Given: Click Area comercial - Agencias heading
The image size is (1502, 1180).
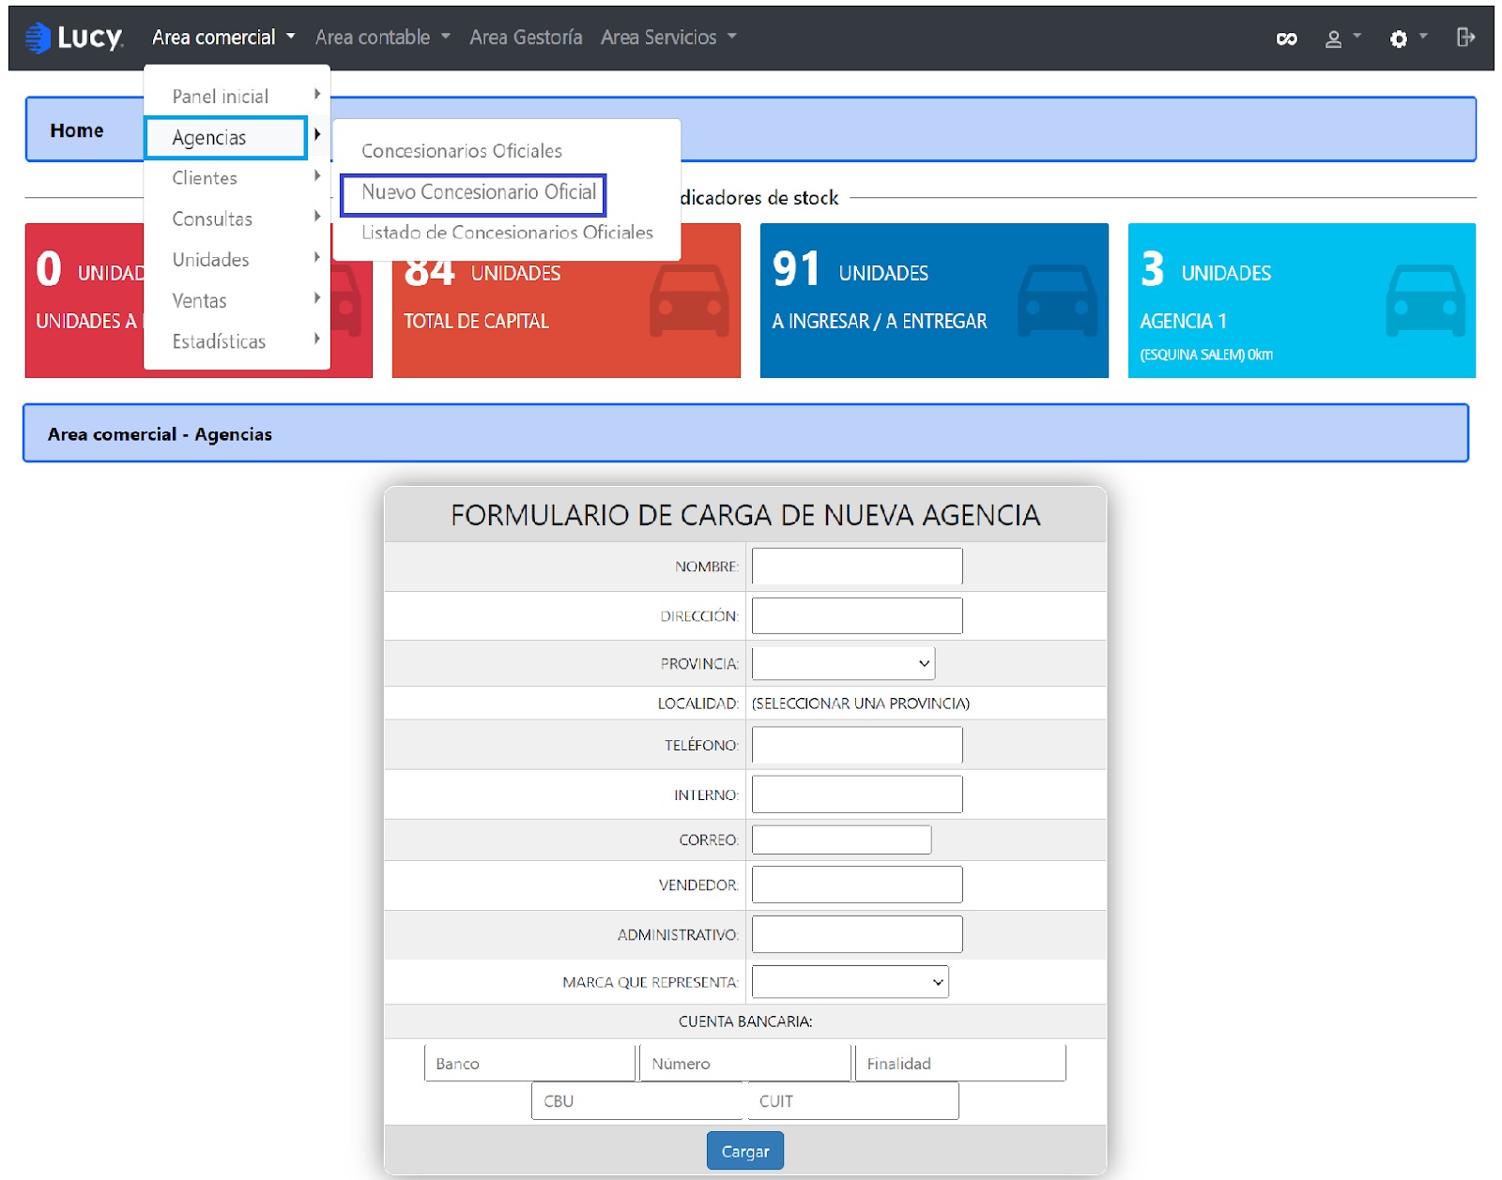Looking at the screenshot, I should pos(160,434).
